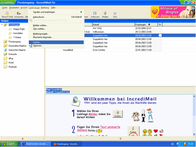Image resolution: width=196 pixels, height=147 pixels.
Task: Open the Ansicht menu
Action: coord(24,8)
